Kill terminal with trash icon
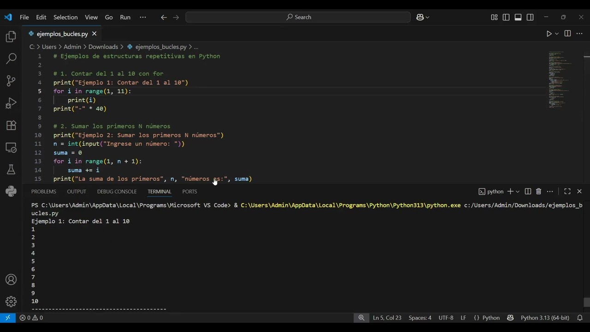Image resolution: width=590 pixels, height=332 pixels. tap(538, 191)
